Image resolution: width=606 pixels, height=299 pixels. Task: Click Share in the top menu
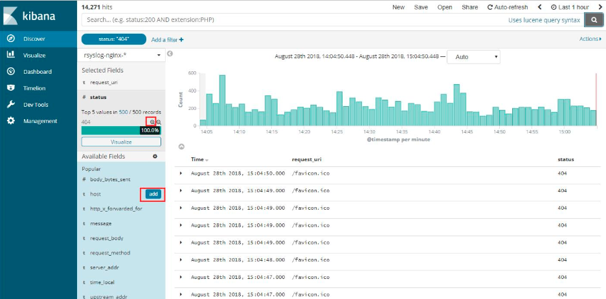pos(469,7)
